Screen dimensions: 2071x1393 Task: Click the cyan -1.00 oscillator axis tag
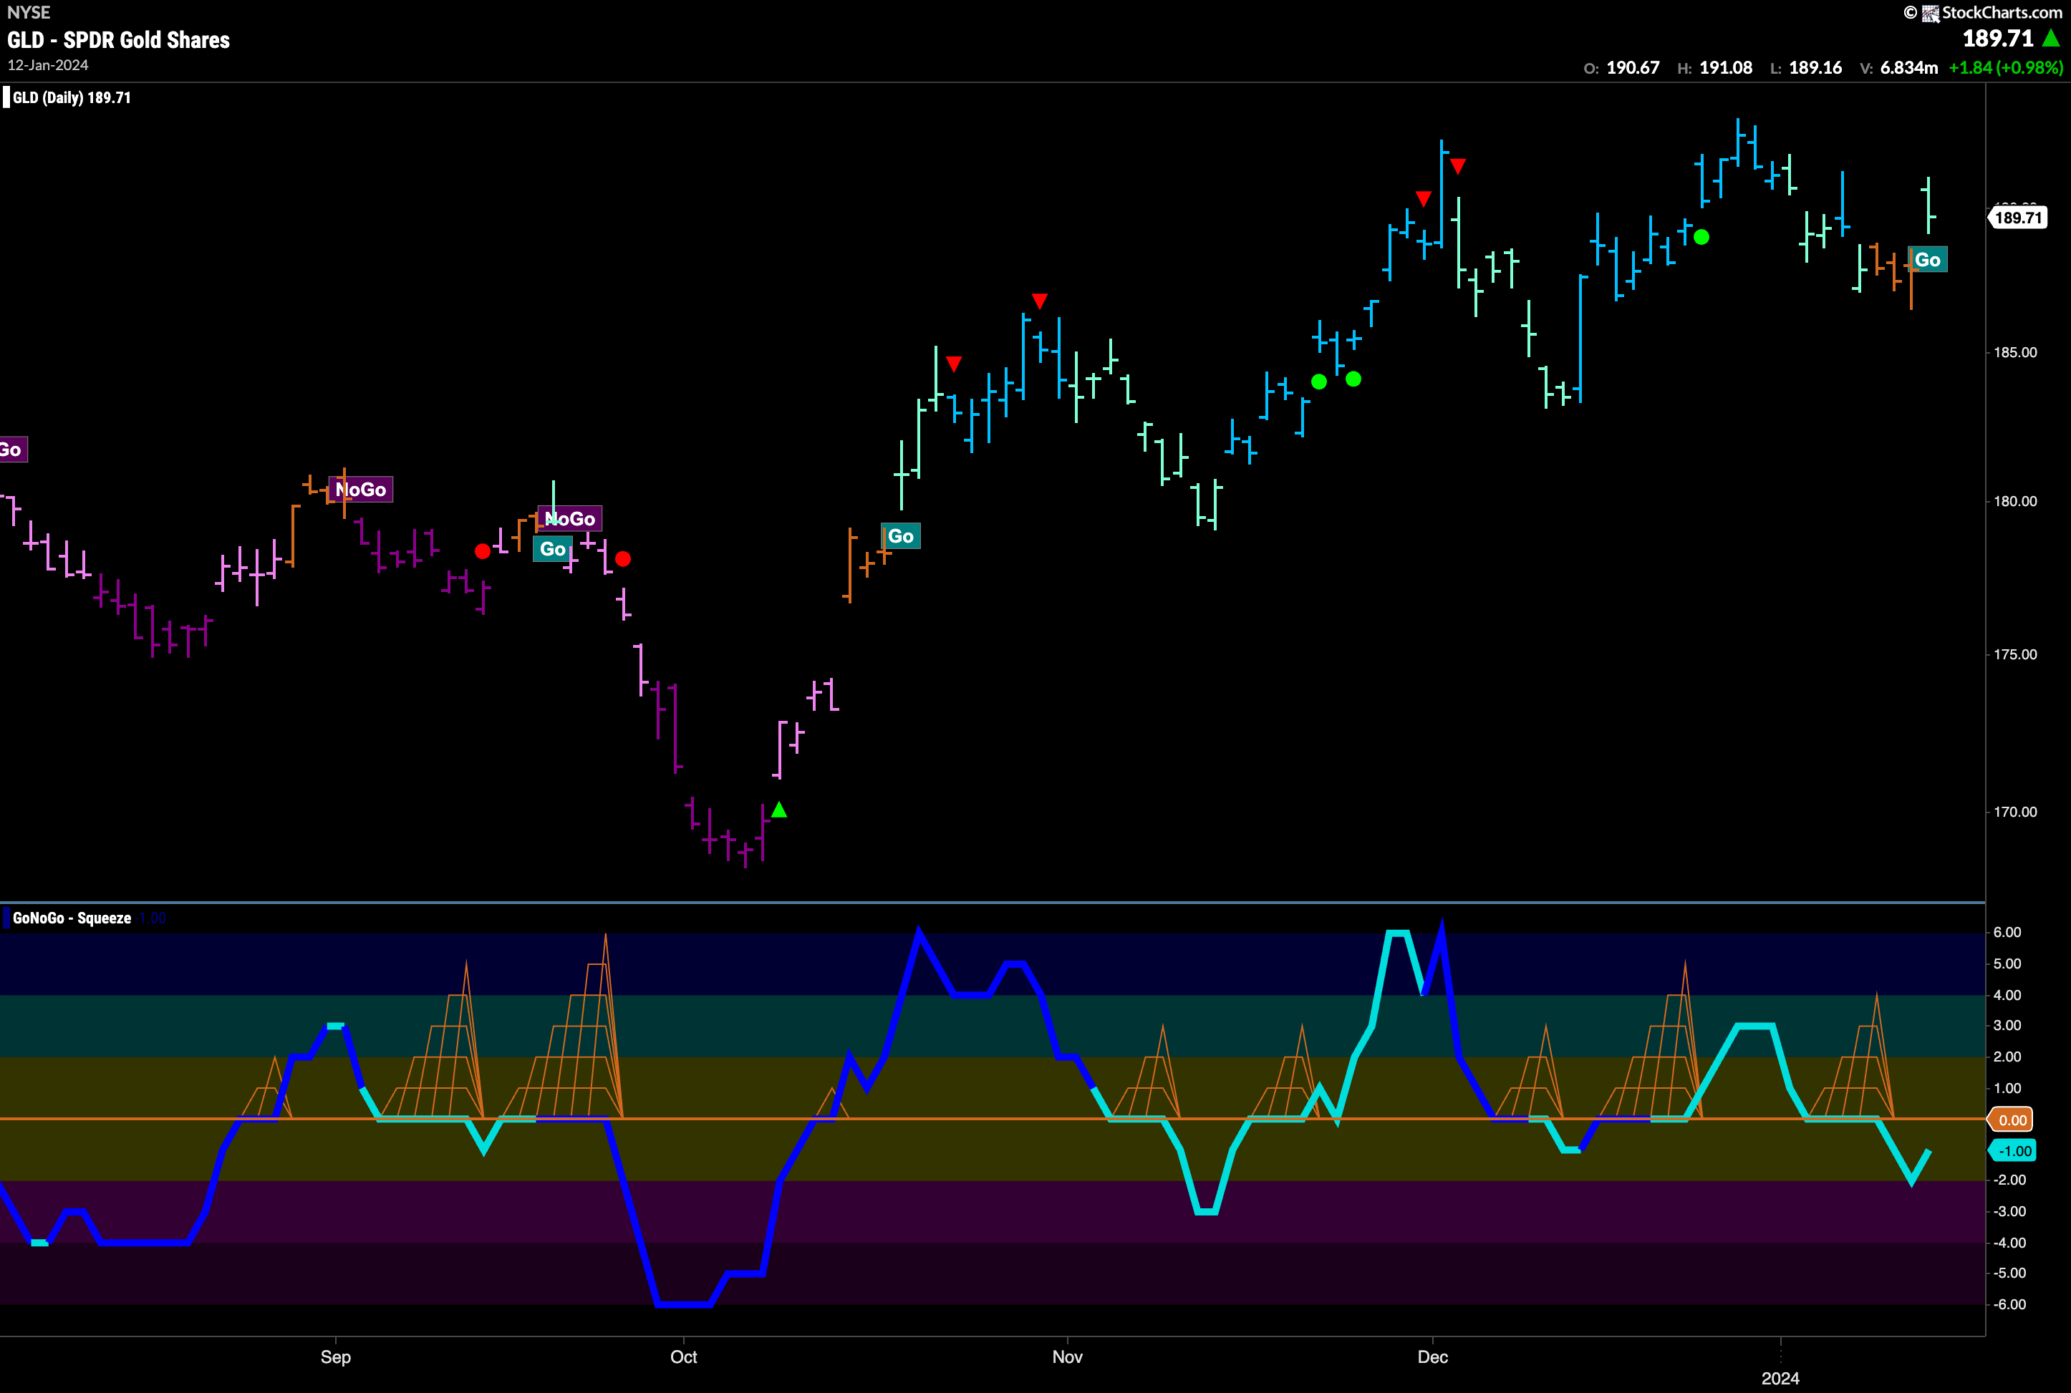click(2012, 1151)
